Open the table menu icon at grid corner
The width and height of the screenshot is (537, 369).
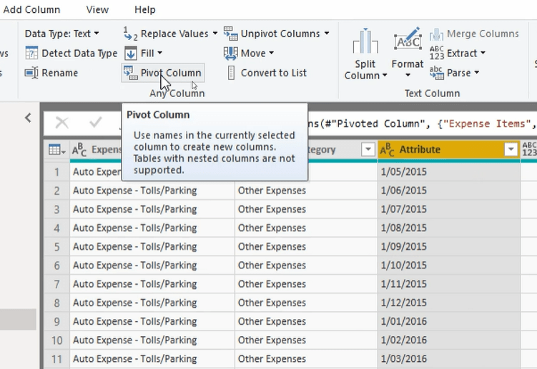56,150
